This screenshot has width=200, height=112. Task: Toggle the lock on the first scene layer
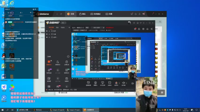[49, 31]
